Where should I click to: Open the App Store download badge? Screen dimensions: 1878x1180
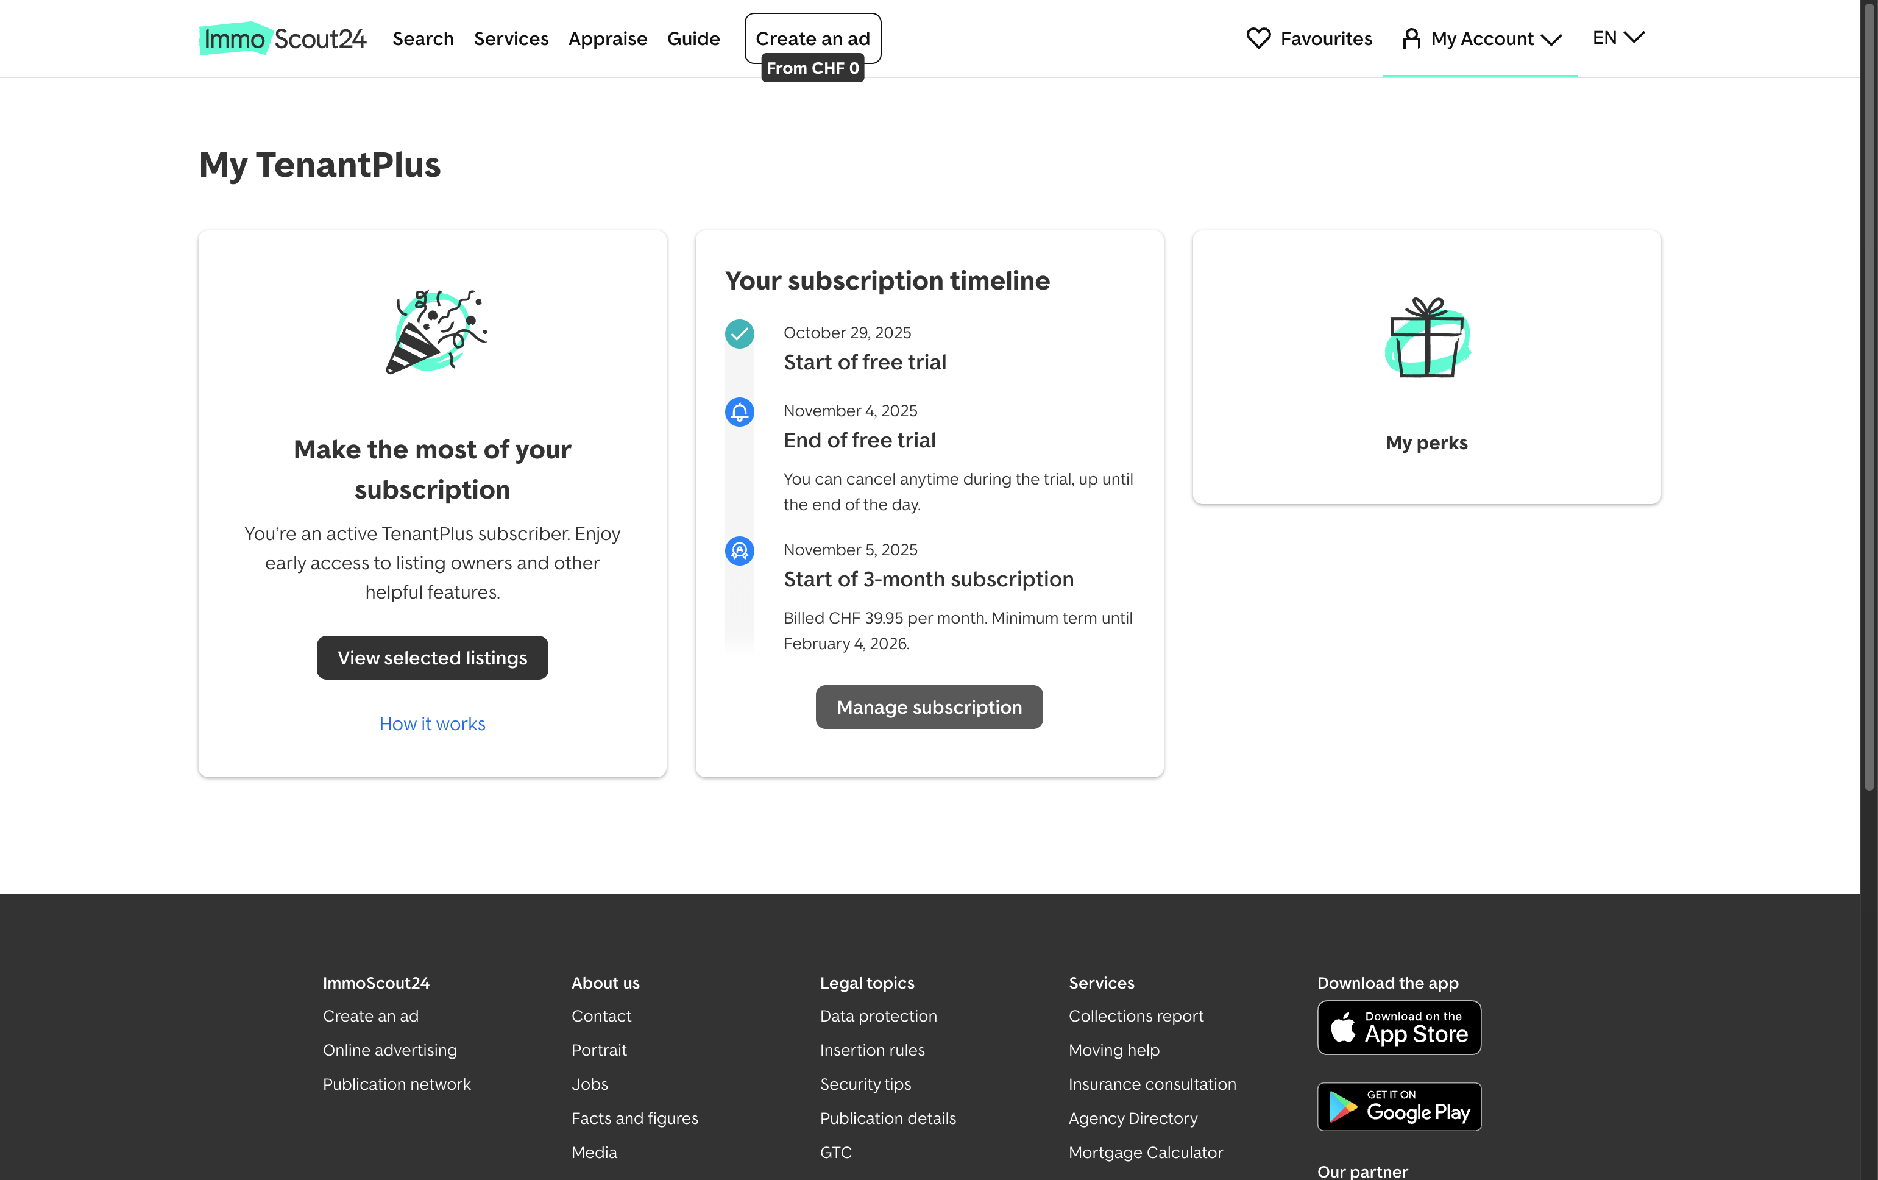point(1399,1028)
